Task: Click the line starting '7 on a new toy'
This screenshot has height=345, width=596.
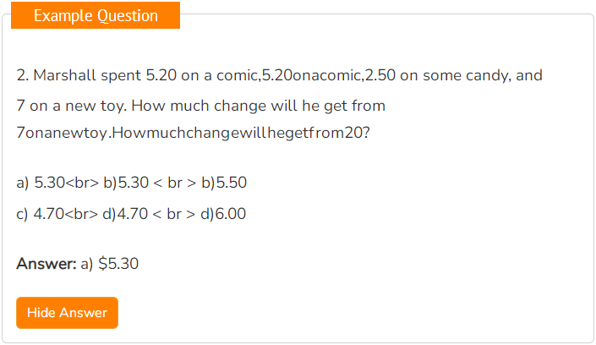Action: tap(200, 106)
